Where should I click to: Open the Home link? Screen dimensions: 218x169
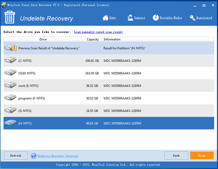(113, 17)
